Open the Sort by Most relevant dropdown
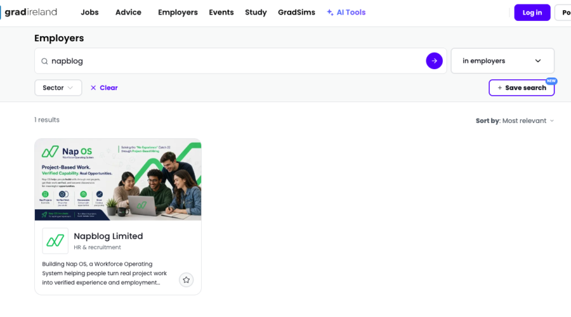This screenshot has width=571, height=317. (x=515, y=120)
